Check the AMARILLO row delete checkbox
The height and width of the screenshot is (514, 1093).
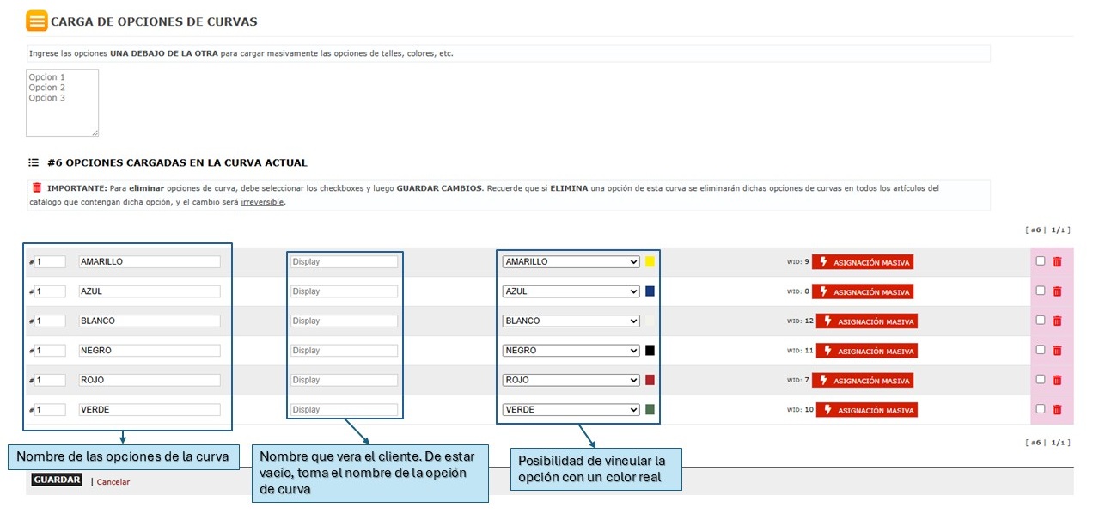click(1041, 261)
